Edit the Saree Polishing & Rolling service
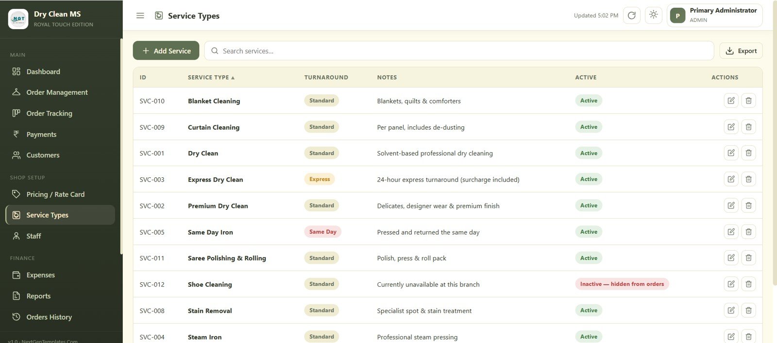The image size is (777, 343). coord(731,258)
